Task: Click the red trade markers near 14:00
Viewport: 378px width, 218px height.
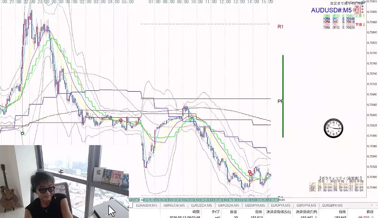Action: pos(250,173)
